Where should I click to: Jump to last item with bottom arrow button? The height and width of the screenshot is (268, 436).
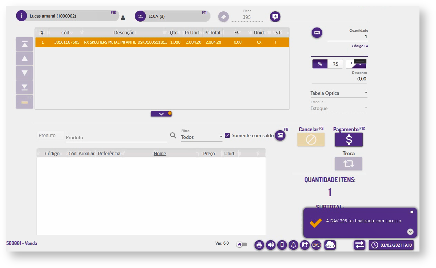(x=24, y=87)
